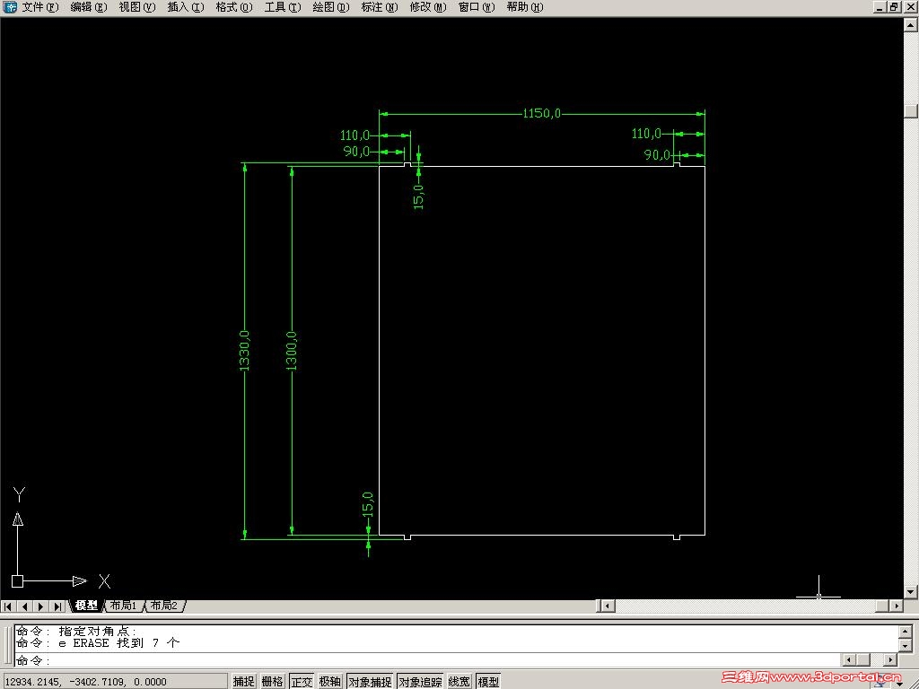Select the bottom 15,0 dimension text
This screenshot has width=919, height=689.
pos(367,504)
